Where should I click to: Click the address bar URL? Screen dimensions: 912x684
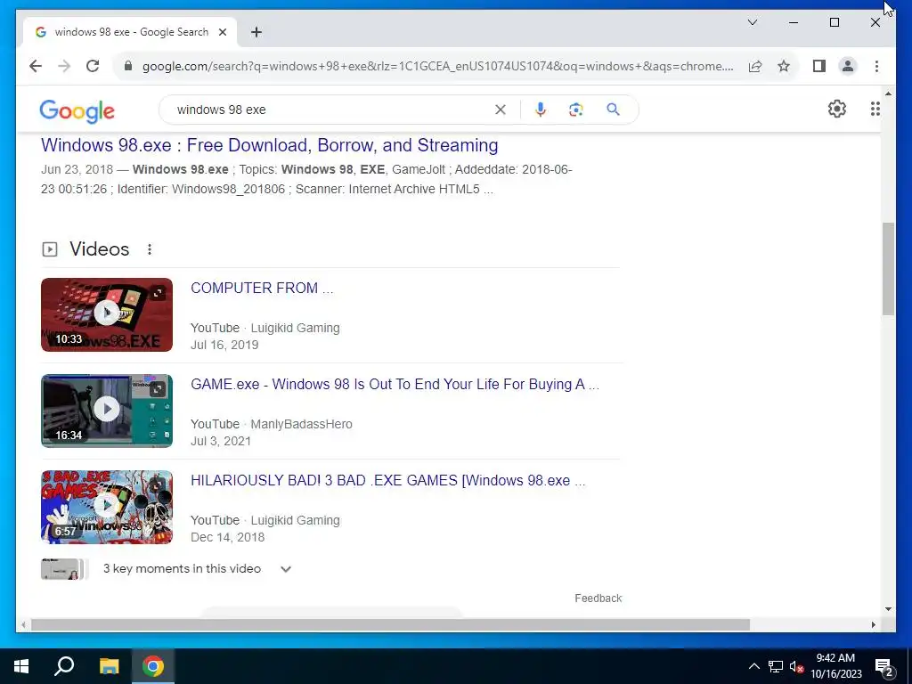pos(437,66)
